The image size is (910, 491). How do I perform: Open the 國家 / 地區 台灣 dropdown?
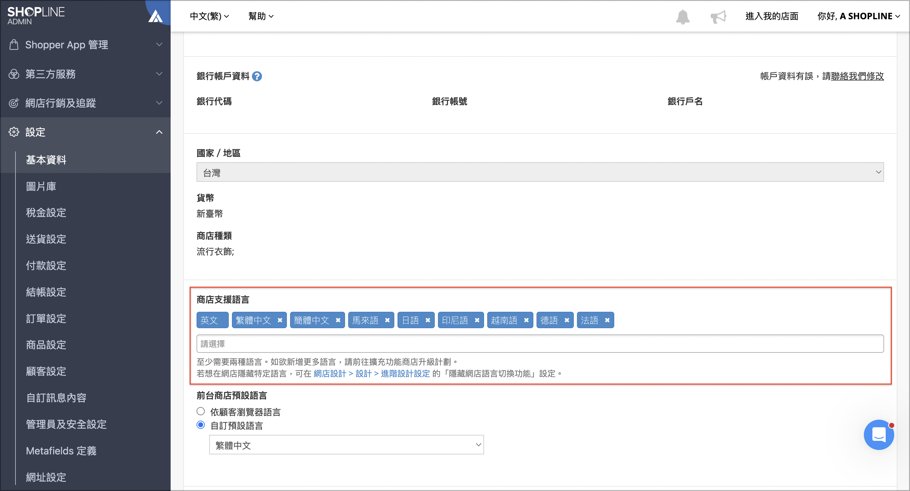click(x=540, y=172)
